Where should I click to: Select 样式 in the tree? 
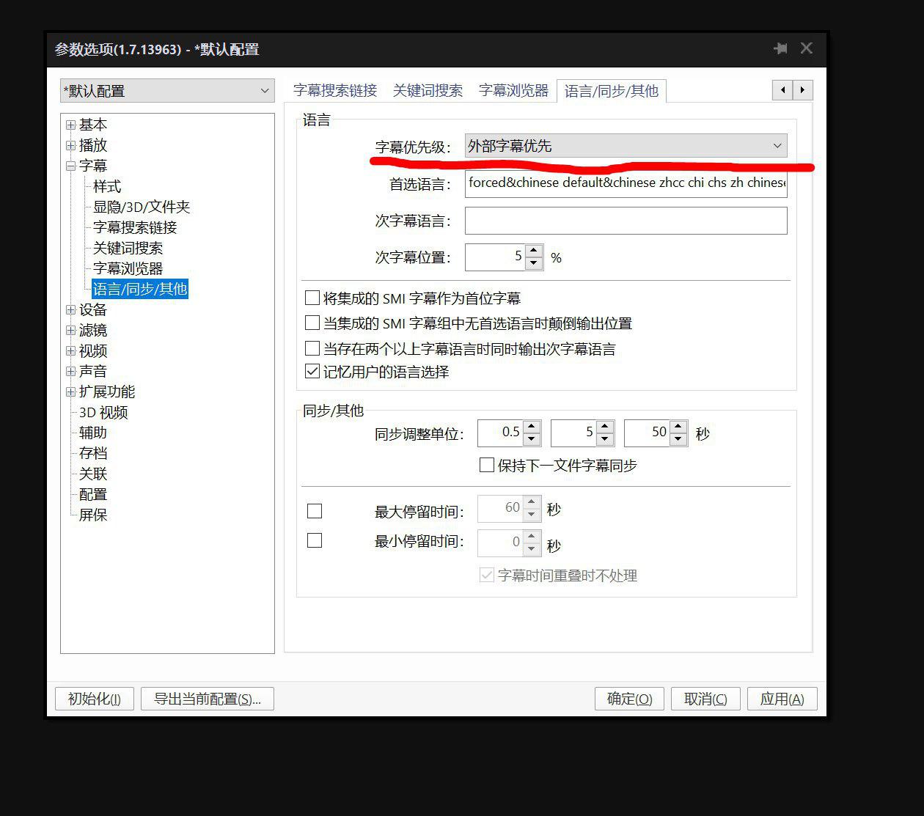(107, 186)
